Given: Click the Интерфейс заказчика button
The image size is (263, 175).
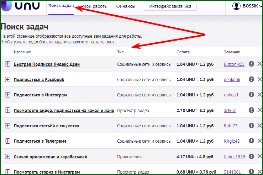Looking at the screenshot, I should click(x=170, y=6).
